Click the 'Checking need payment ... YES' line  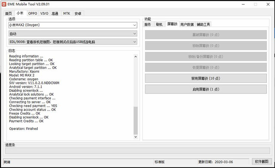(33, 106)
